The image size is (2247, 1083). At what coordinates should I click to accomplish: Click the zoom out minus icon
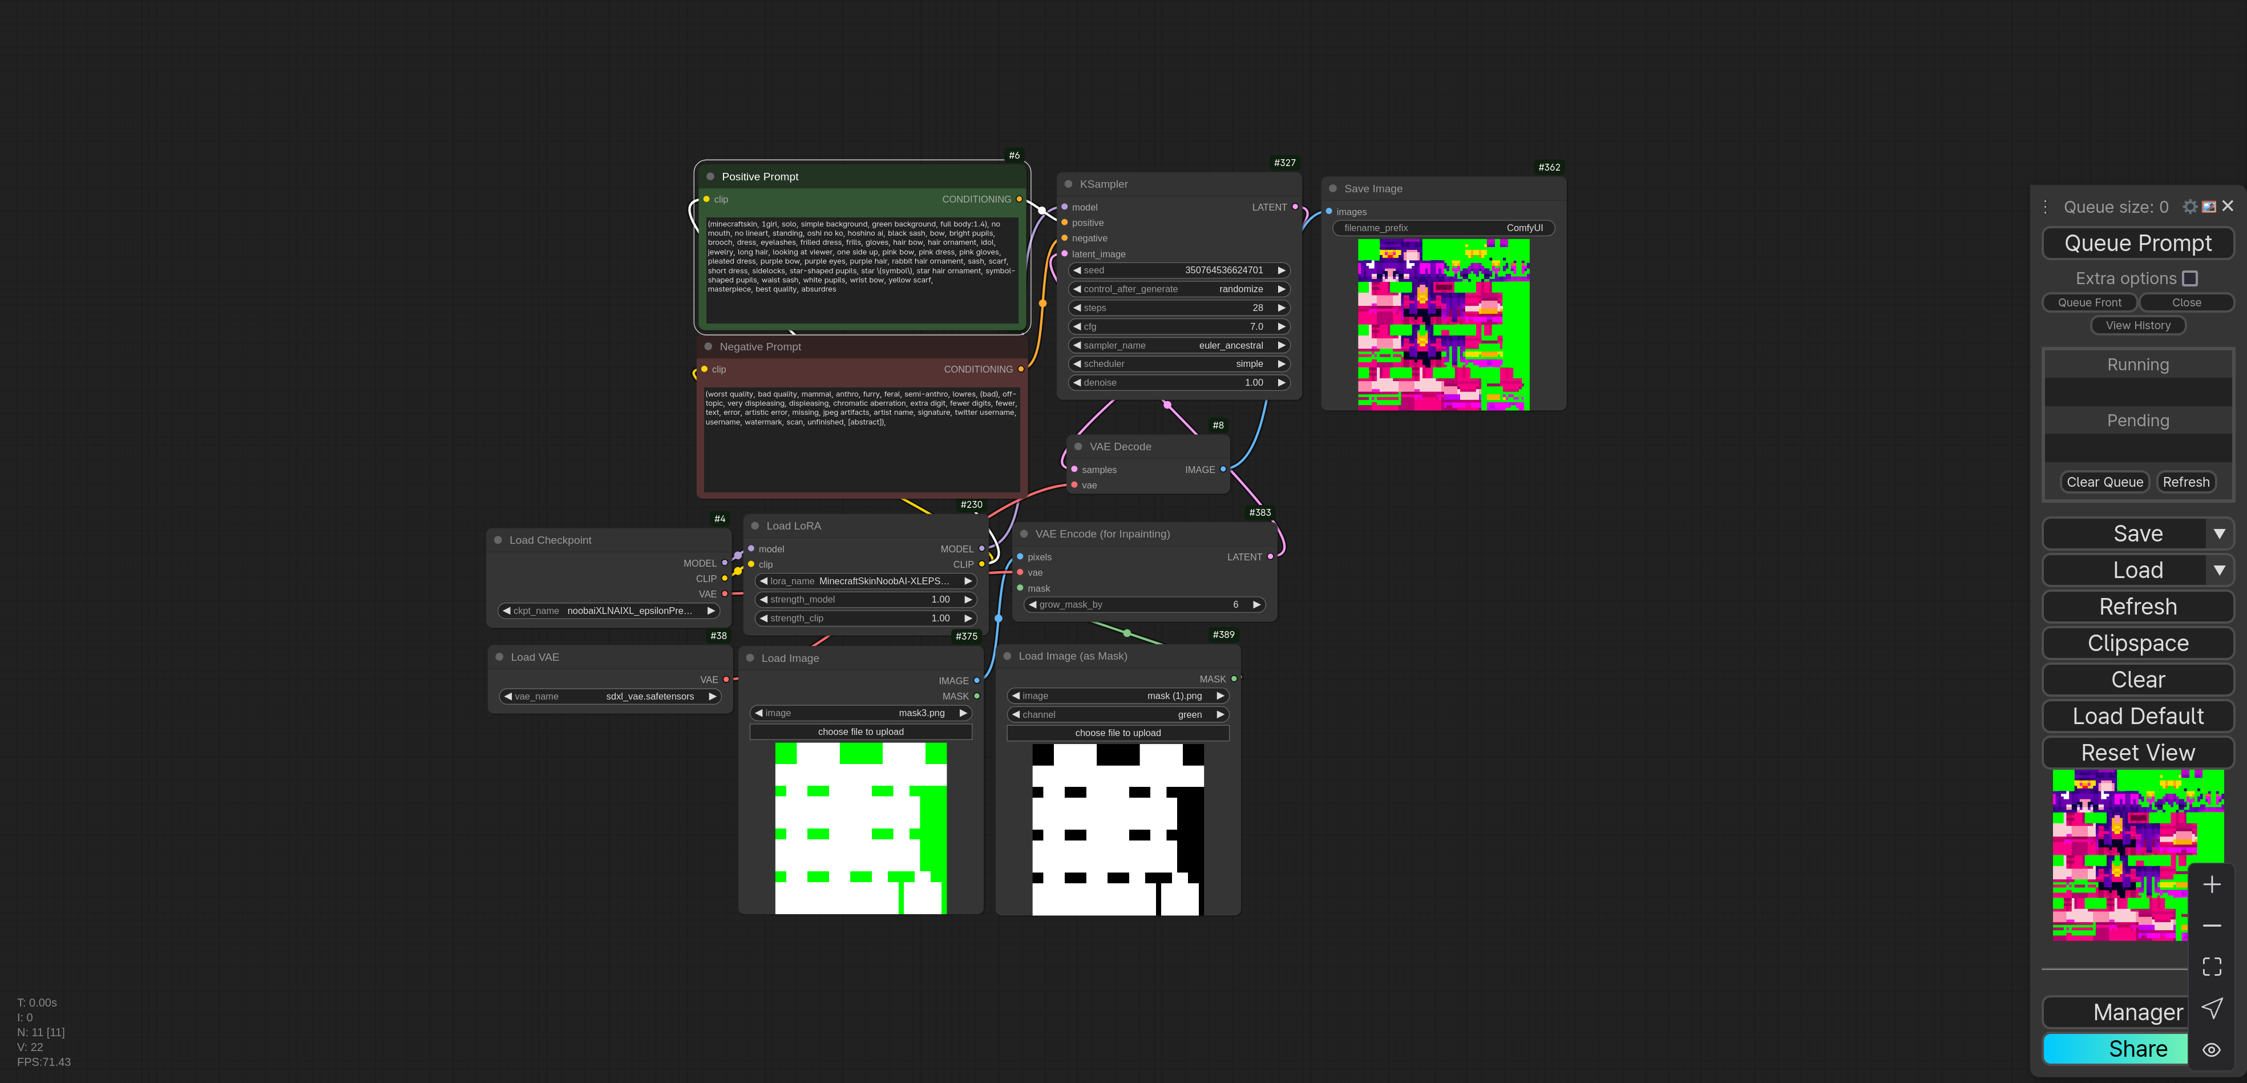tap(2211, 925)
